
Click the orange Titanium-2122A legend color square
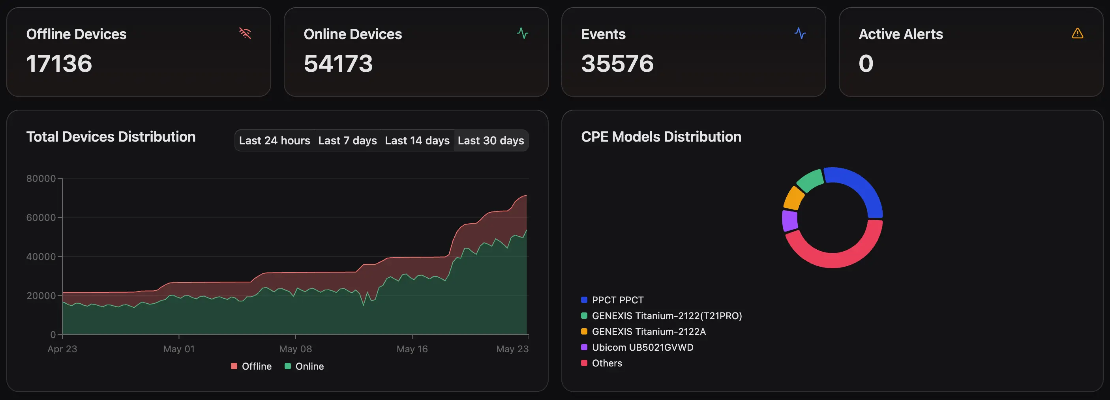[x=584, y=331]
